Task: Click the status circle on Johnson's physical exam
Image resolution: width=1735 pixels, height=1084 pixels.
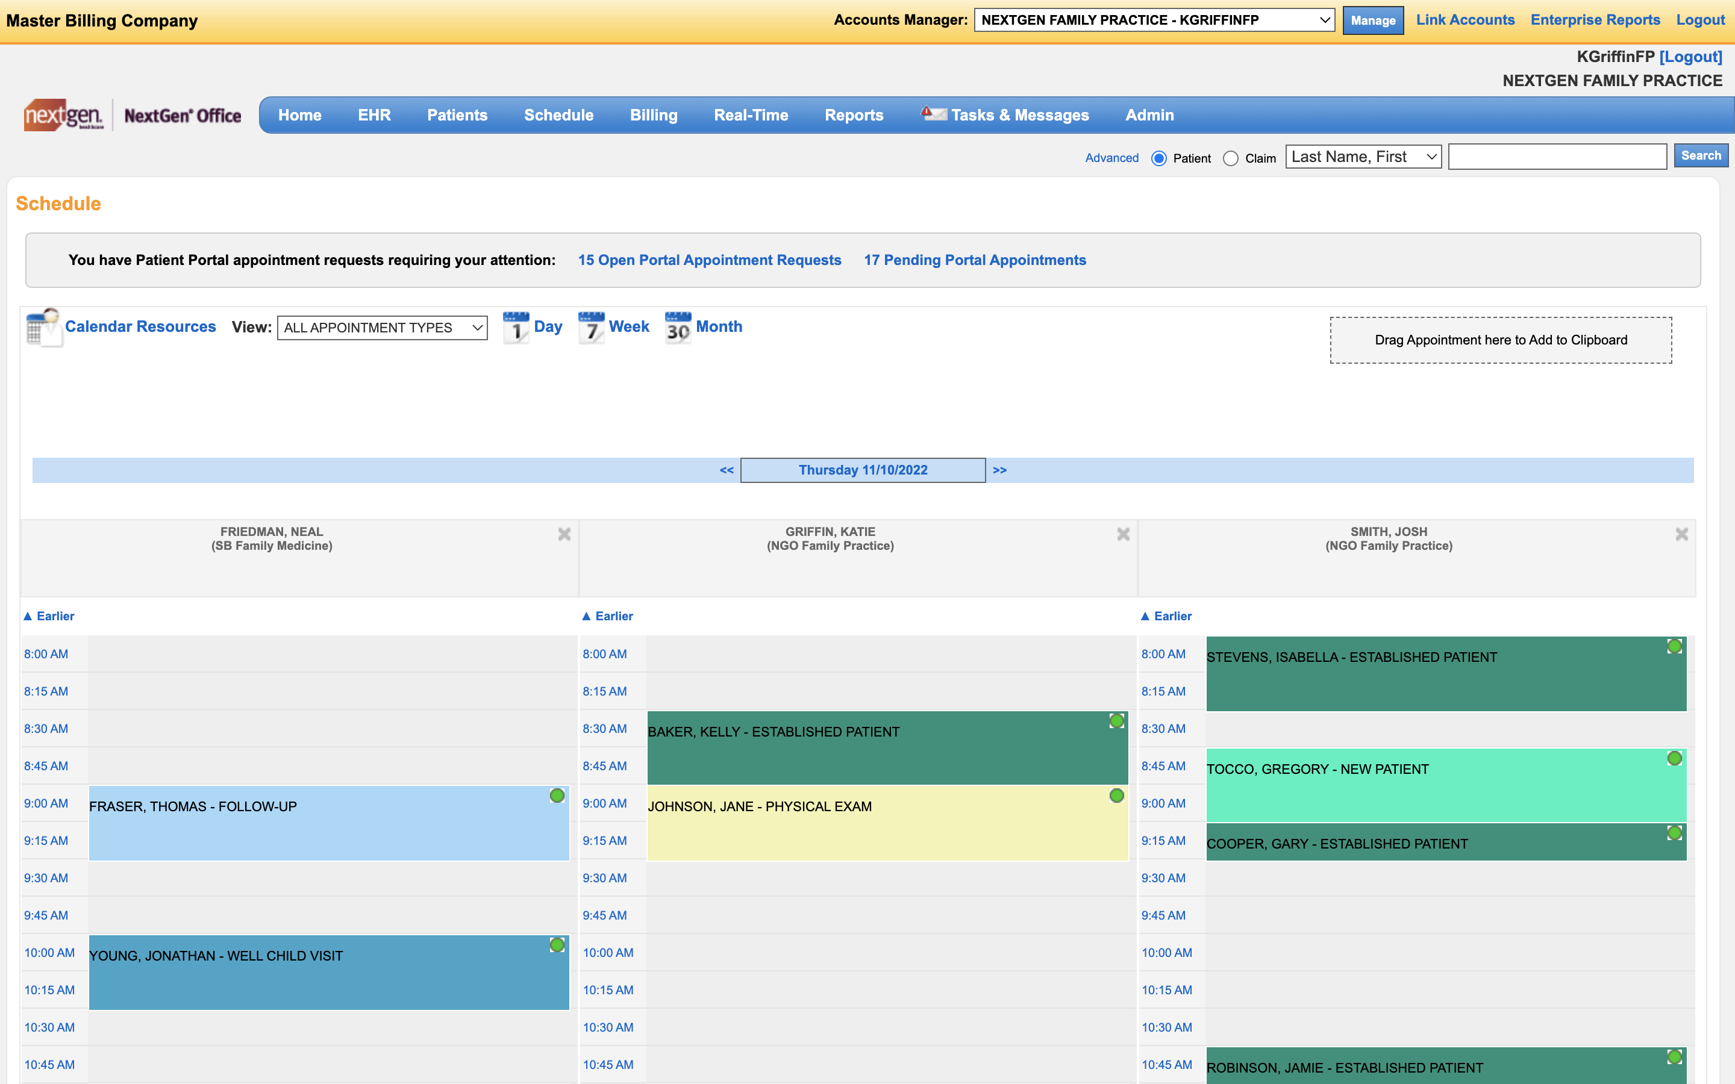Action: pos(1116,794)
